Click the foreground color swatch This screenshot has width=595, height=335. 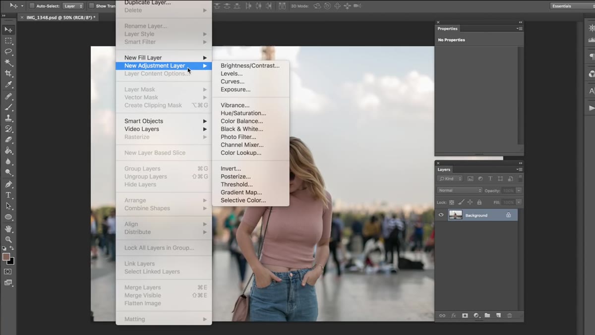tap(6, 257)
